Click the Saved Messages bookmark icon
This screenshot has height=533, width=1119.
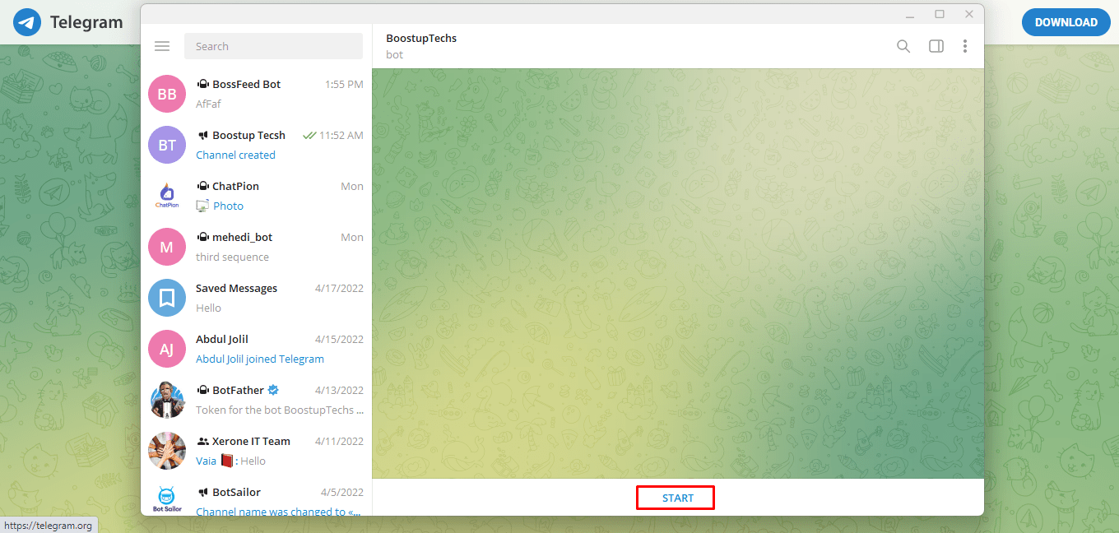click(x=167, y=298)
